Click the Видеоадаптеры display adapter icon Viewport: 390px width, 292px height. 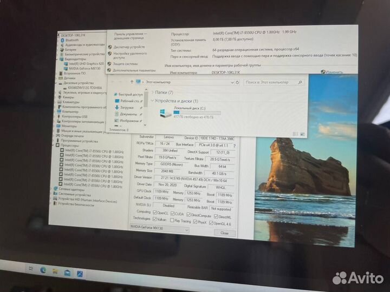[61, 59]
